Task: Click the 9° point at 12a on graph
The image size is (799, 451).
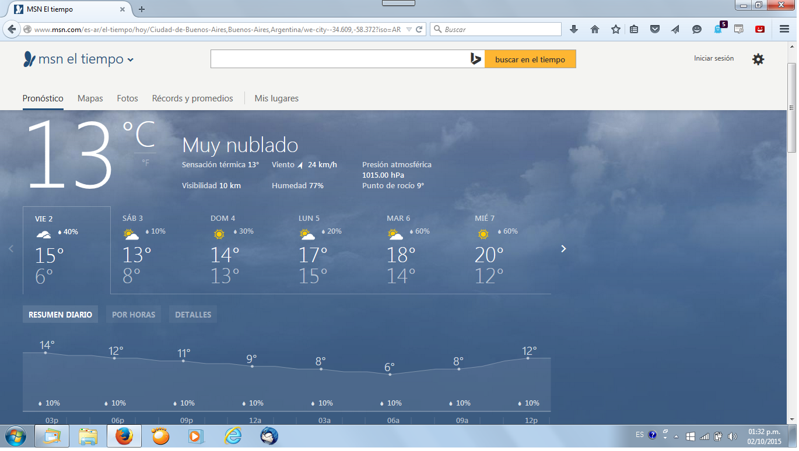Action: point(252,366)
